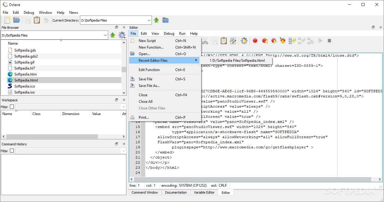Expand the File Browser path dropdown

pyautogui.click(x=105, y=35)
